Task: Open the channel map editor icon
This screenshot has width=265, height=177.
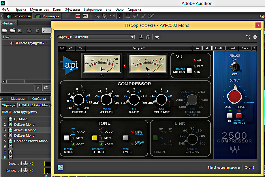Action: pyautogui.click(x=248, y=37)
